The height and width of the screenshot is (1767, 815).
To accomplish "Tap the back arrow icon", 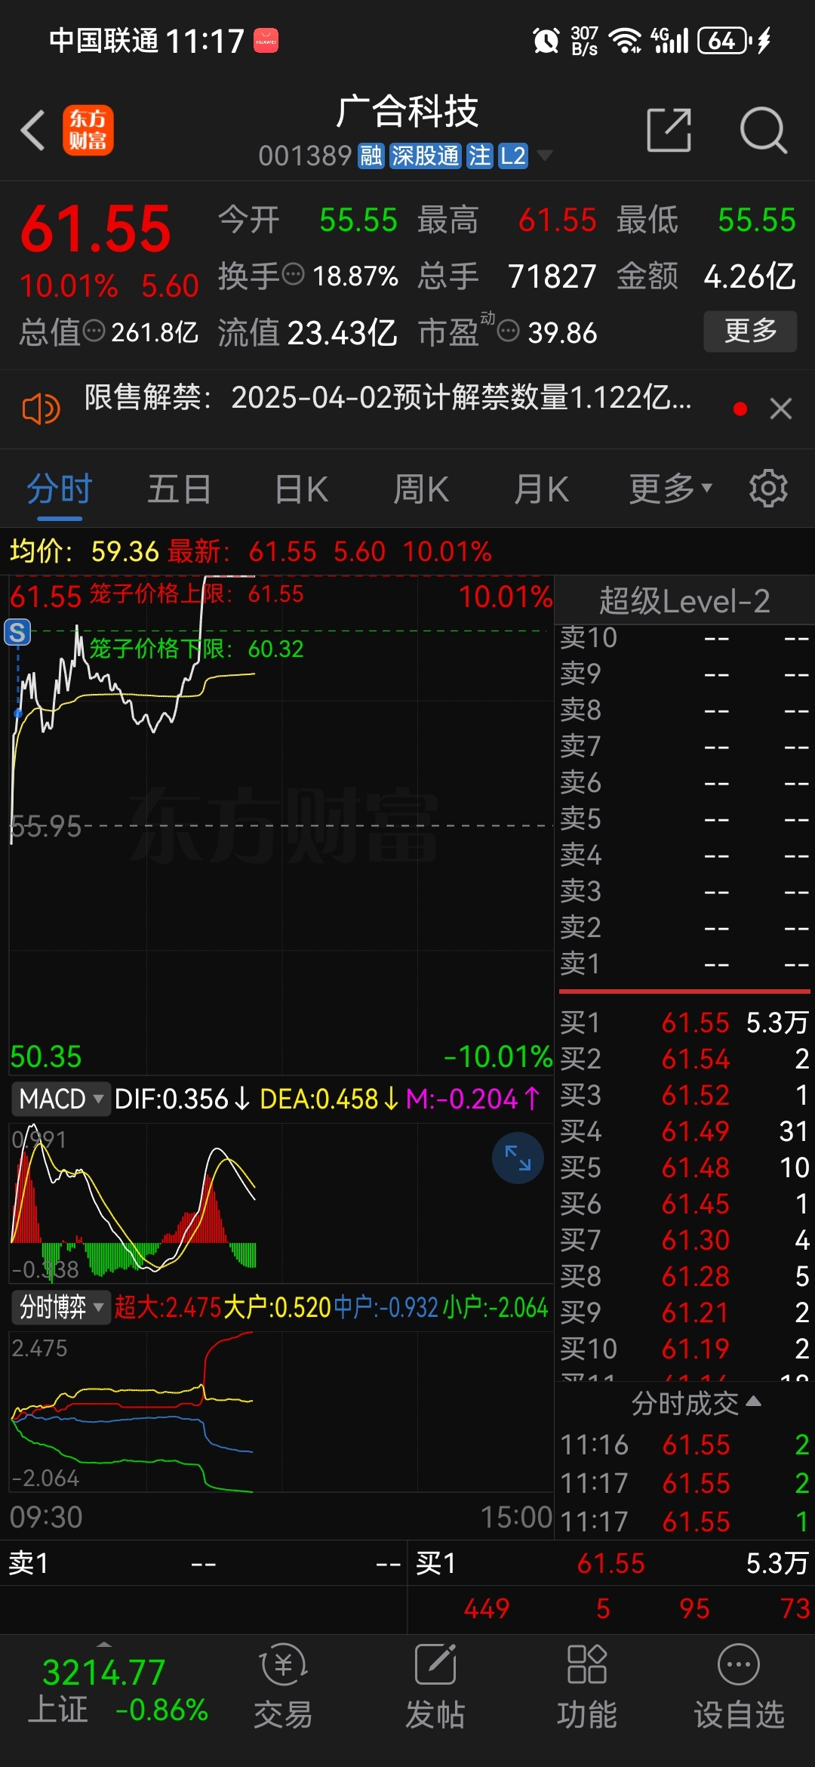I will point(32,130).
